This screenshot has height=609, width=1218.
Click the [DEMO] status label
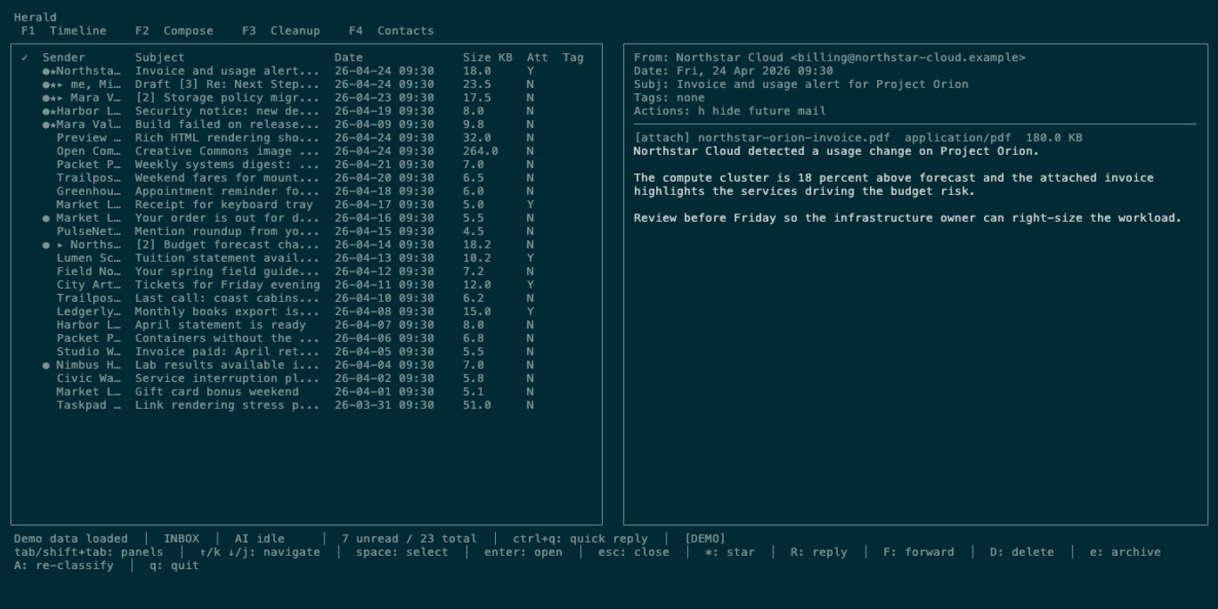pyautogui.click(x=705, y=539)
